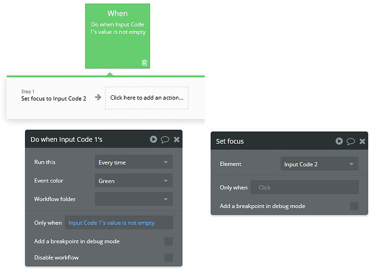Check the Disable workflow box

[168, 257]
